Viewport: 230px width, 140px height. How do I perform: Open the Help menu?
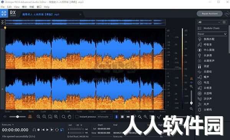click(x=47, y=7)
